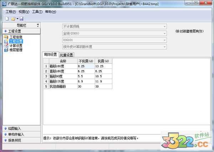This screenshot has height=152, width=214.
Task: Select 楼层管理 in the navigation tree
Action: click(x=16, y=50)
